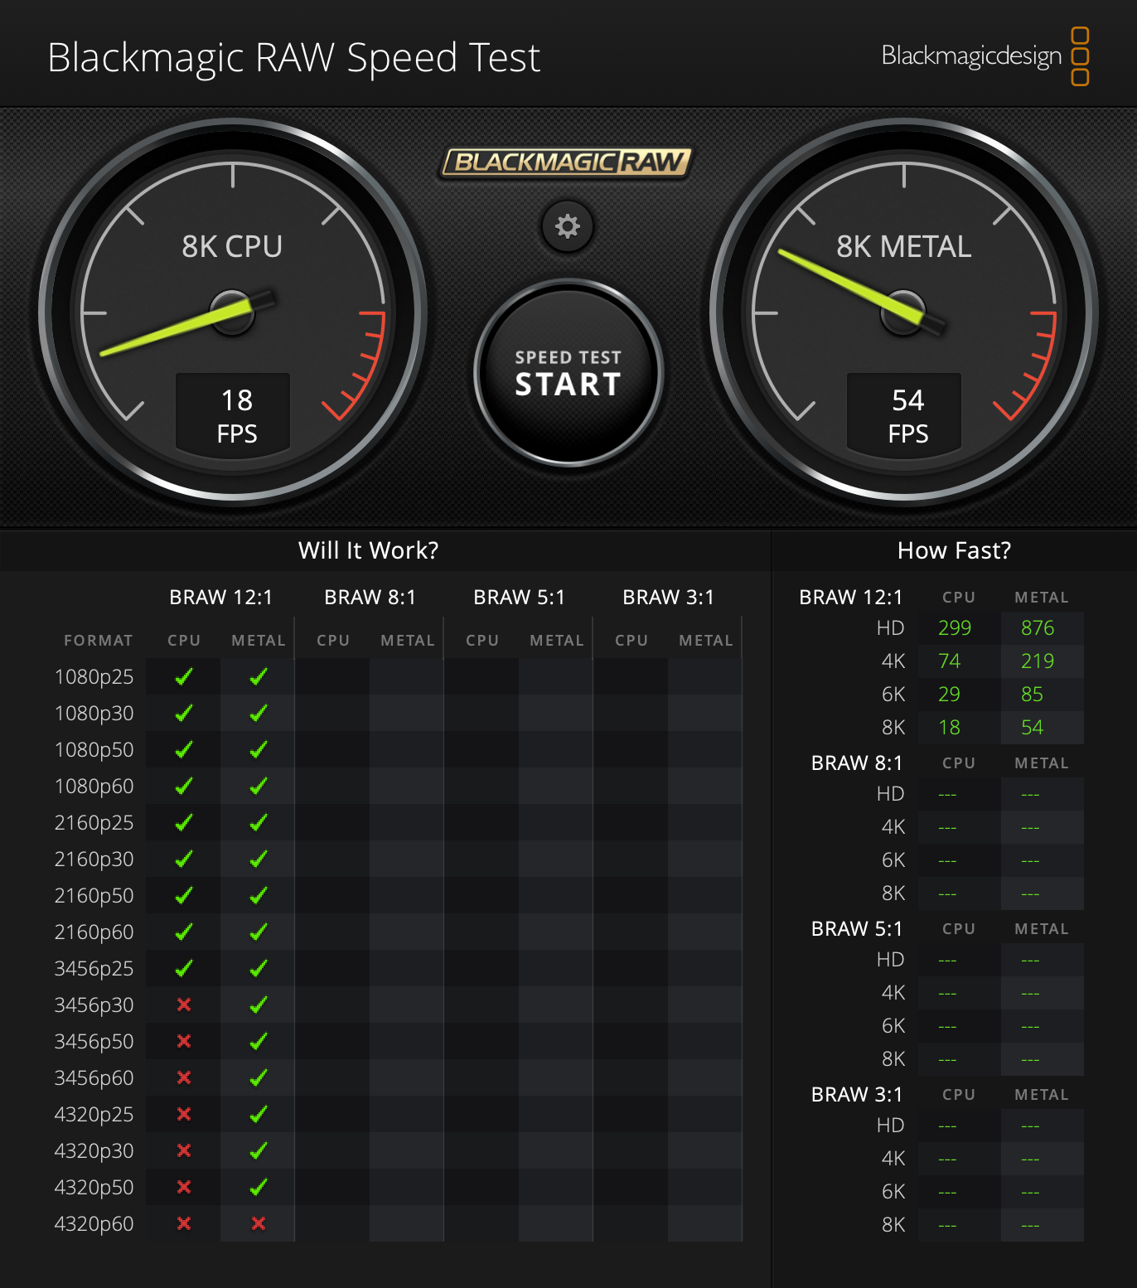Click the BRAW 12:1 column header in Will It Work
Image resolution: width=1137 pixels, height=1288 pixels.
tap(221, 598)
